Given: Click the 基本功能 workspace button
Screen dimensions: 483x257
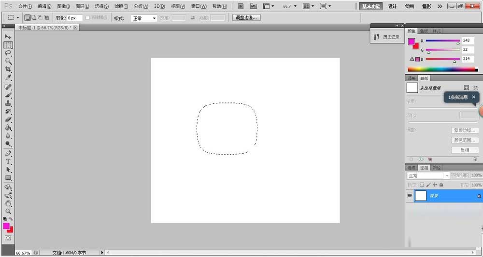Looking at the screenshot, I should (371, 6).
